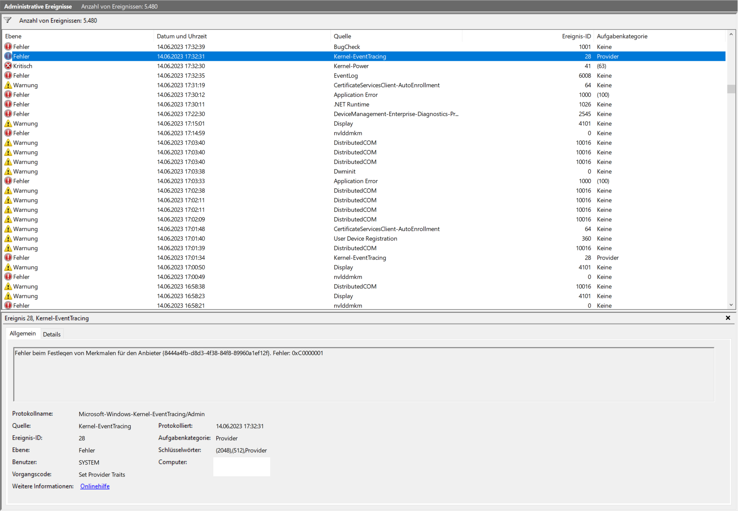
Task: Click the error icon of the 17:03:33 Application Error row
Action: (x=8, y=181)
